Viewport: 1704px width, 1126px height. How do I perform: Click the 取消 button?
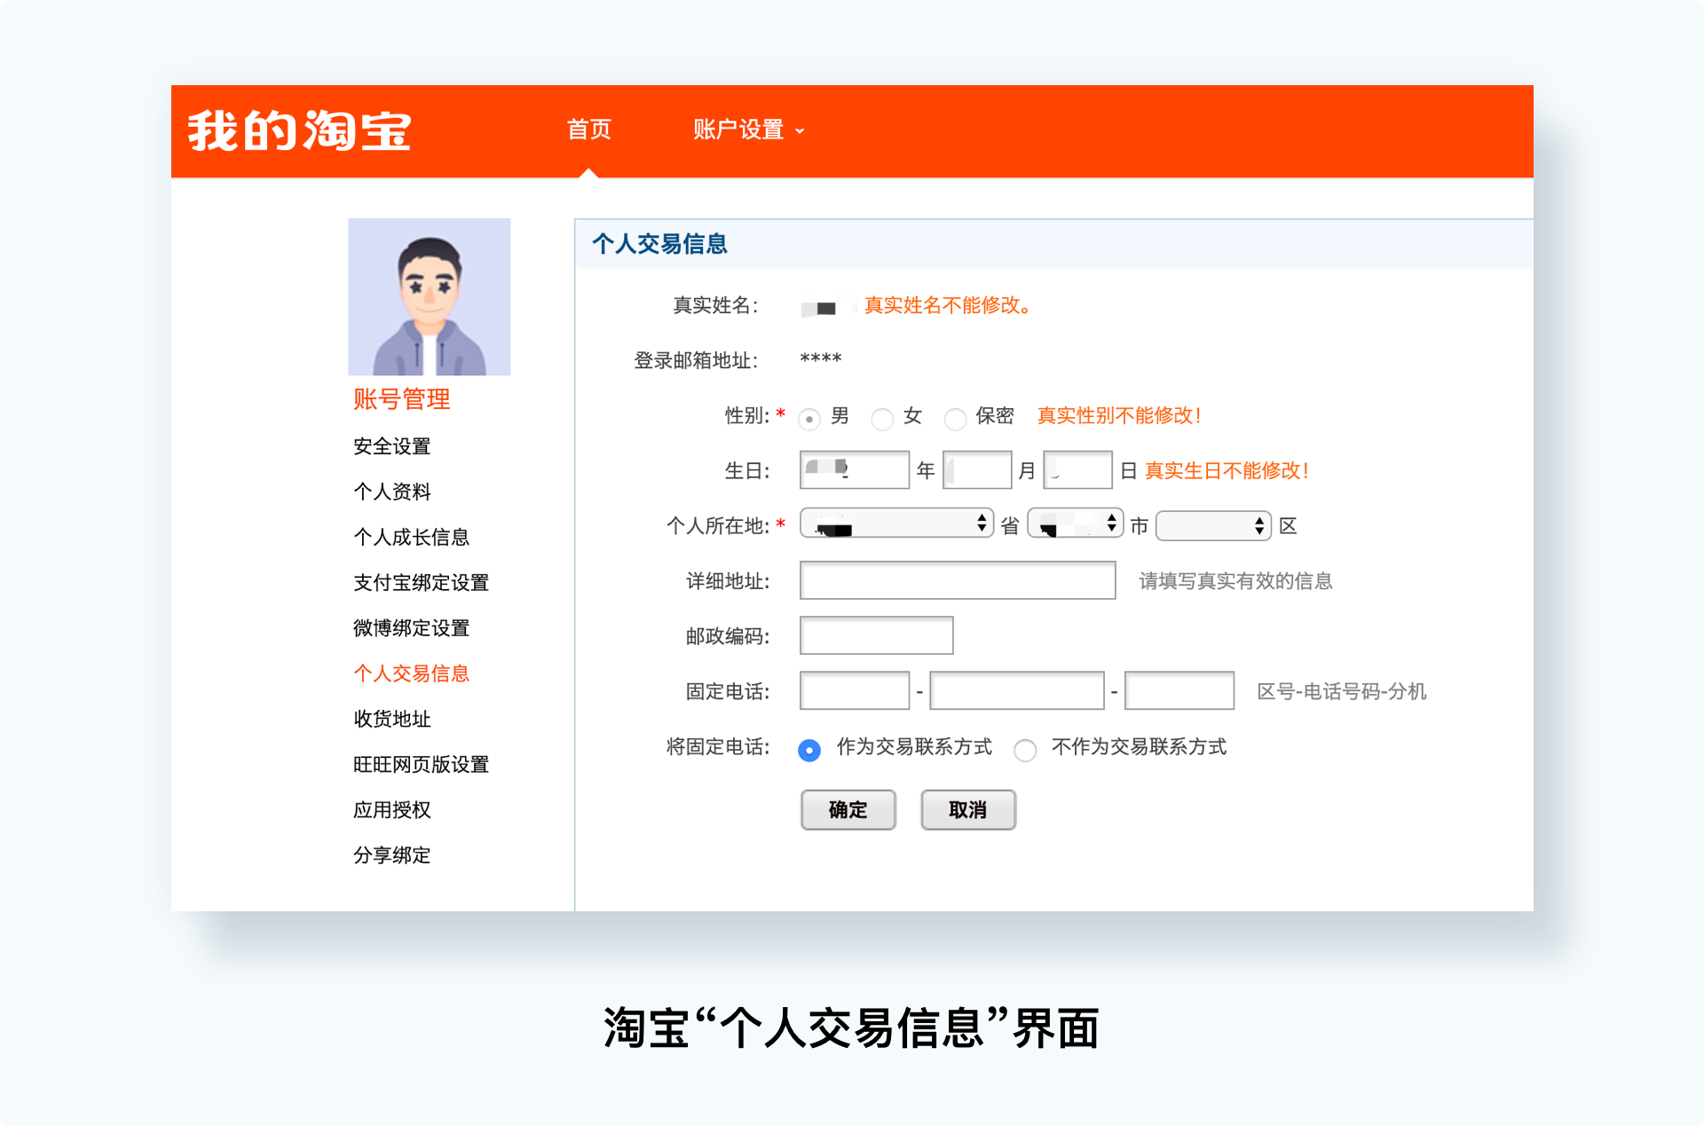pyautogui.click(x=967, y=809)
